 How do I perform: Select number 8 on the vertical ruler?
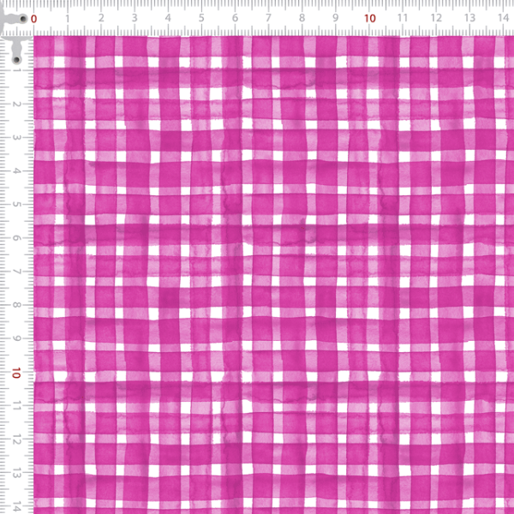[x=17, y=305]
